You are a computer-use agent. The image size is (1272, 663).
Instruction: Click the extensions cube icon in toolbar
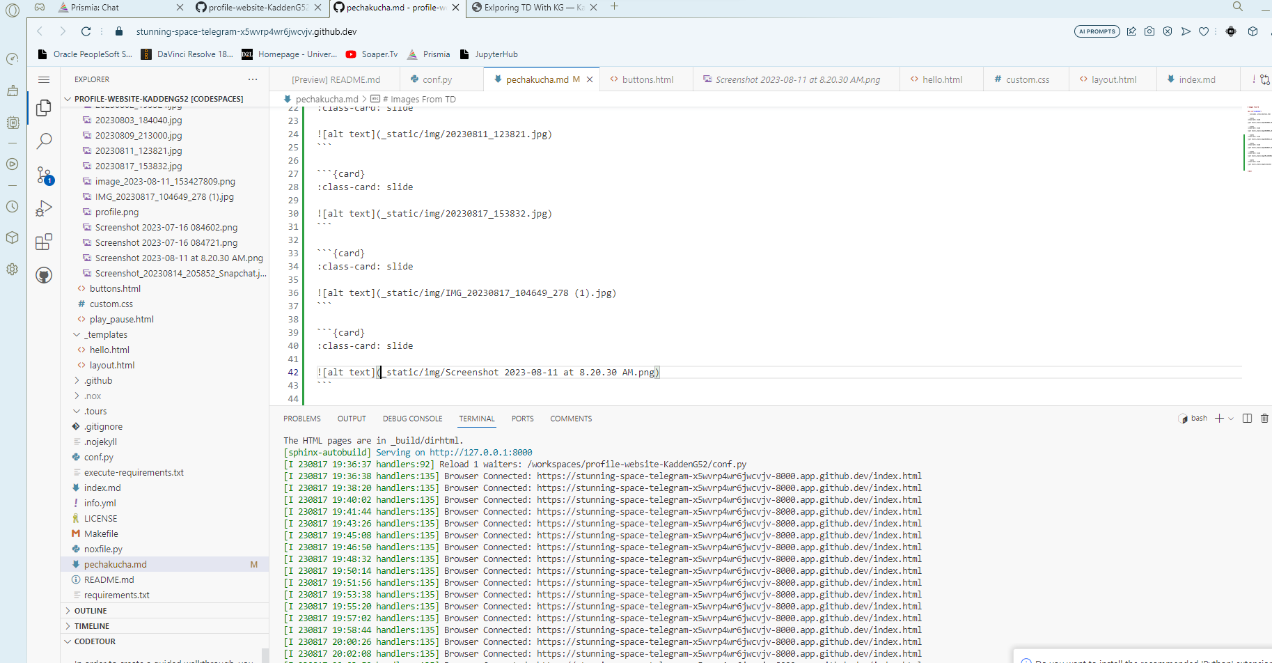pos(1253,31)
